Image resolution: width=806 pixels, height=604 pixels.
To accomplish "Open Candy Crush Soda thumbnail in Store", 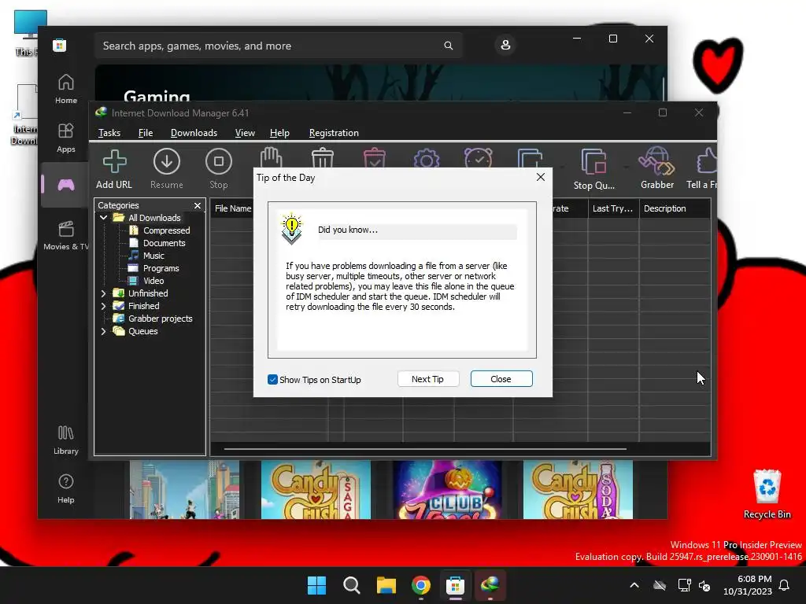I will 578,489.
